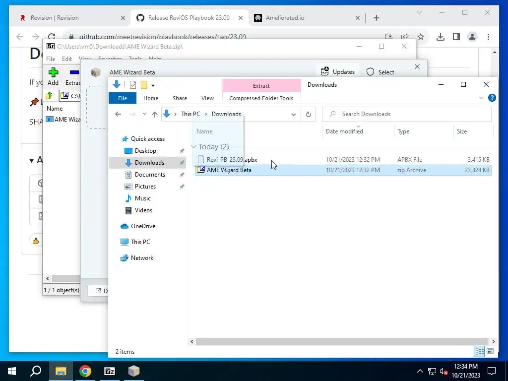Image resolution: width=508 pixels, height=381 pixels.
Task: Click the properties icon in Explorer quick toolbar
Action: point(133,85)
